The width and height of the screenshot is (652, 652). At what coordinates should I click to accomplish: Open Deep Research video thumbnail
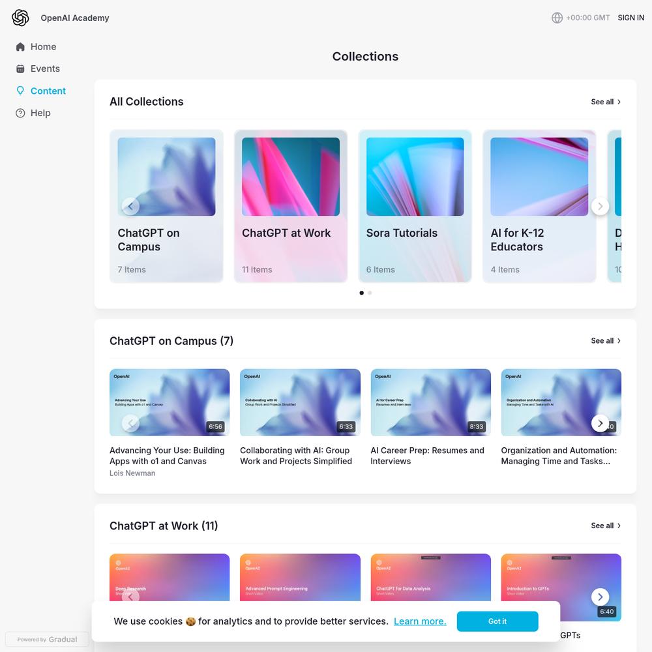click(170, 577)
